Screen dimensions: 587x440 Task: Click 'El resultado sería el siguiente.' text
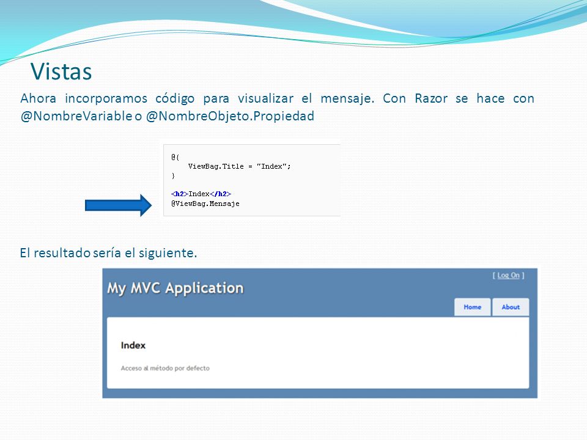pos(108,253)
